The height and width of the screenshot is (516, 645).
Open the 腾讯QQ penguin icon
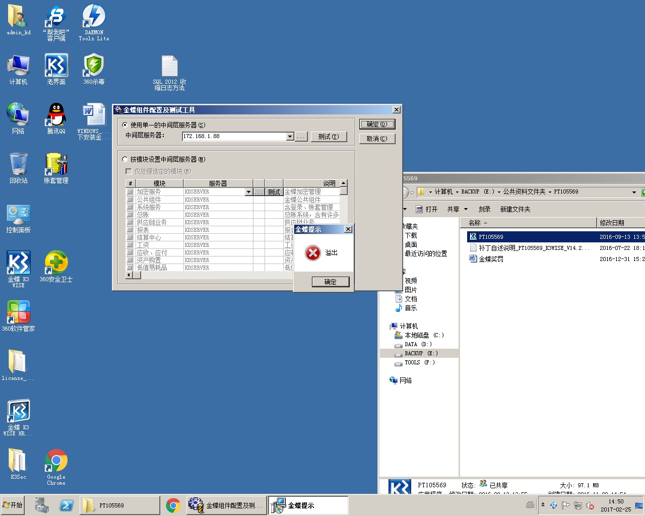tap(56, 119)
